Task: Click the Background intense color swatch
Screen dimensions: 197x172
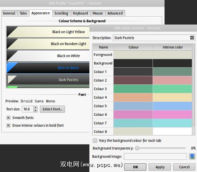Action: point(172,63)
